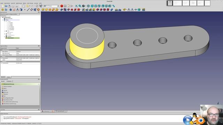Collapse the Unbenannt document tree node
The width and height of the screenshot is (223, 125).
tap(1, 17)
